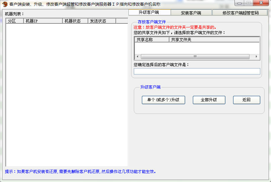The image size is (271, 182).
Task: Click the 机器IP column header
Action: point(43,21)
